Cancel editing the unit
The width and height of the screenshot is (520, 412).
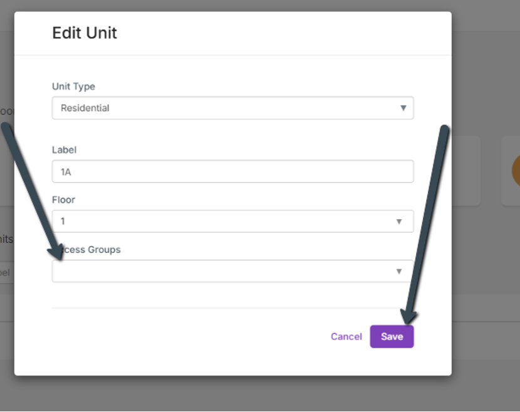(x=346, y=336)
